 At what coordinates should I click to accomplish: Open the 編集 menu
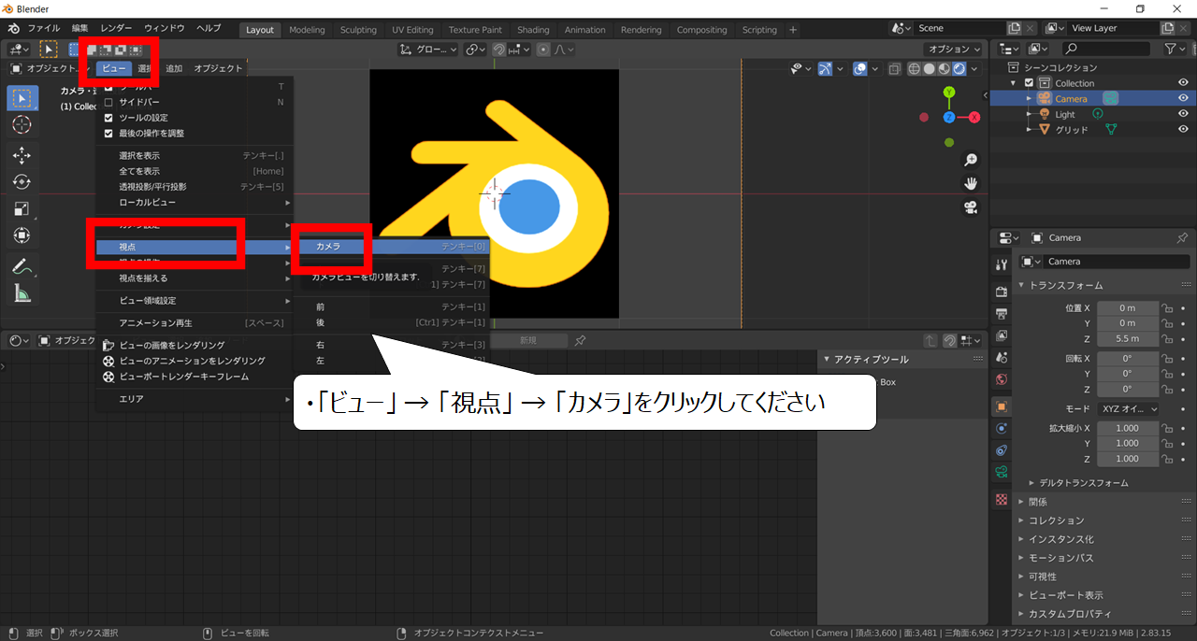click(x=80, y=29)
